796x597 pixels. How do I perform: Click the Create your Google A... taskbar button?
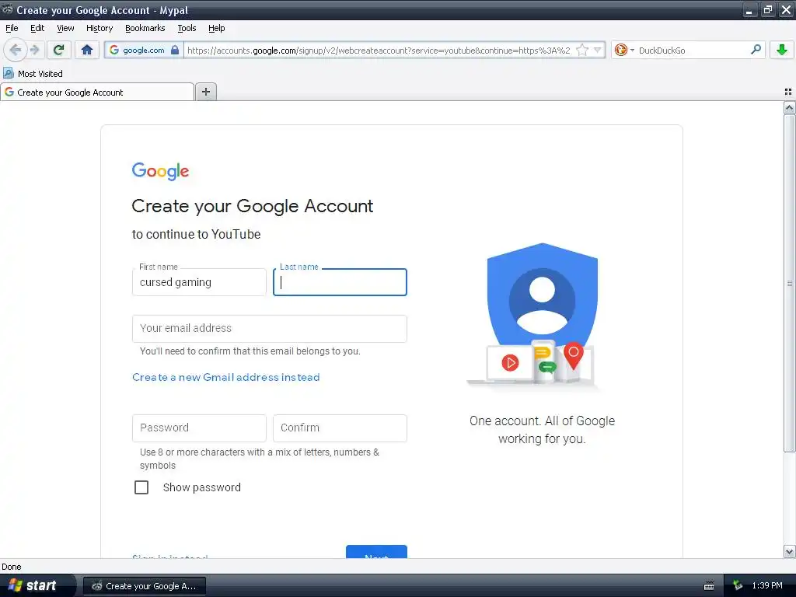pyautogui.click(x=144, y=586)
